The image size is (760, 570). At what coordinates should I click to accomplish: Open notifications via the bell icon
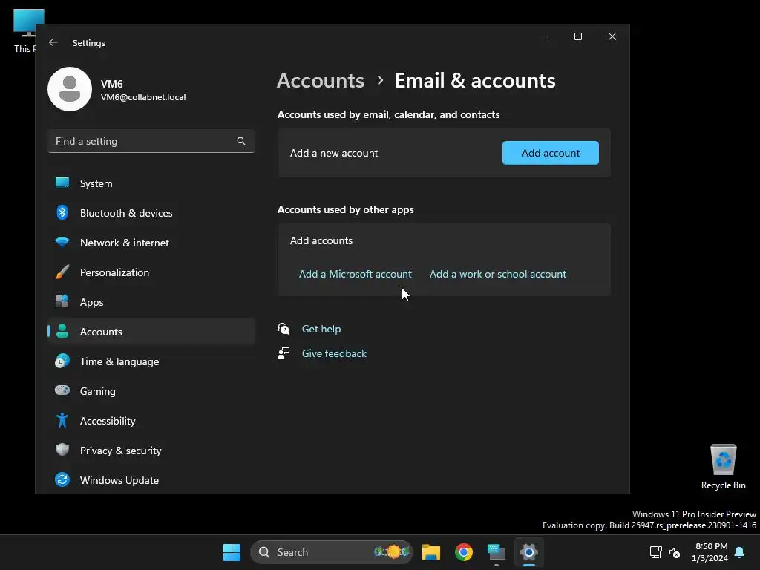tap(740, 552)
